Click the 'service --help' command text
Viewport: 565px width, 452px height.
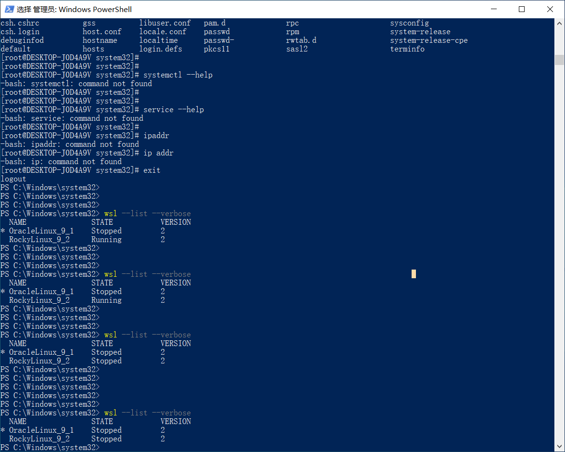coord(174,110)
